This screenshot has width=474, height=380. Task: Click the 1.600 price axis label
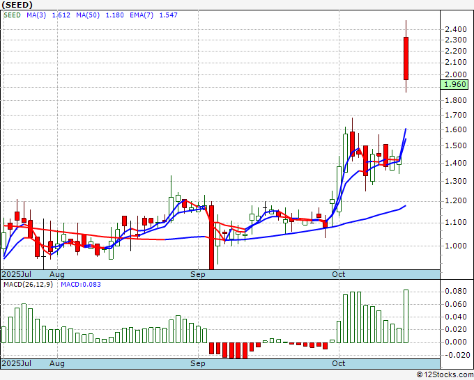456,129
